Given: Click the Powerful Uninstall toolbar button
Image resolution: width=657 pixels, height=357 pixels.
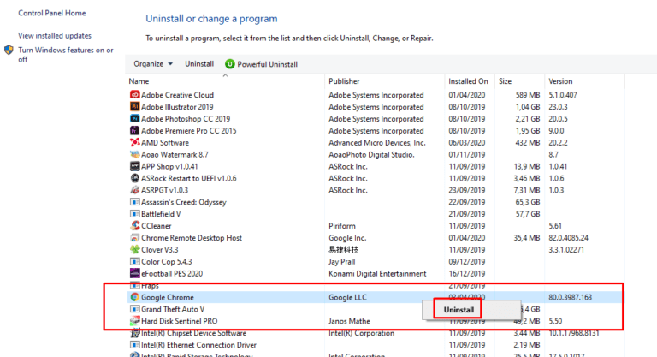Looking at the screenshot, I should click(x=261, y=63).
